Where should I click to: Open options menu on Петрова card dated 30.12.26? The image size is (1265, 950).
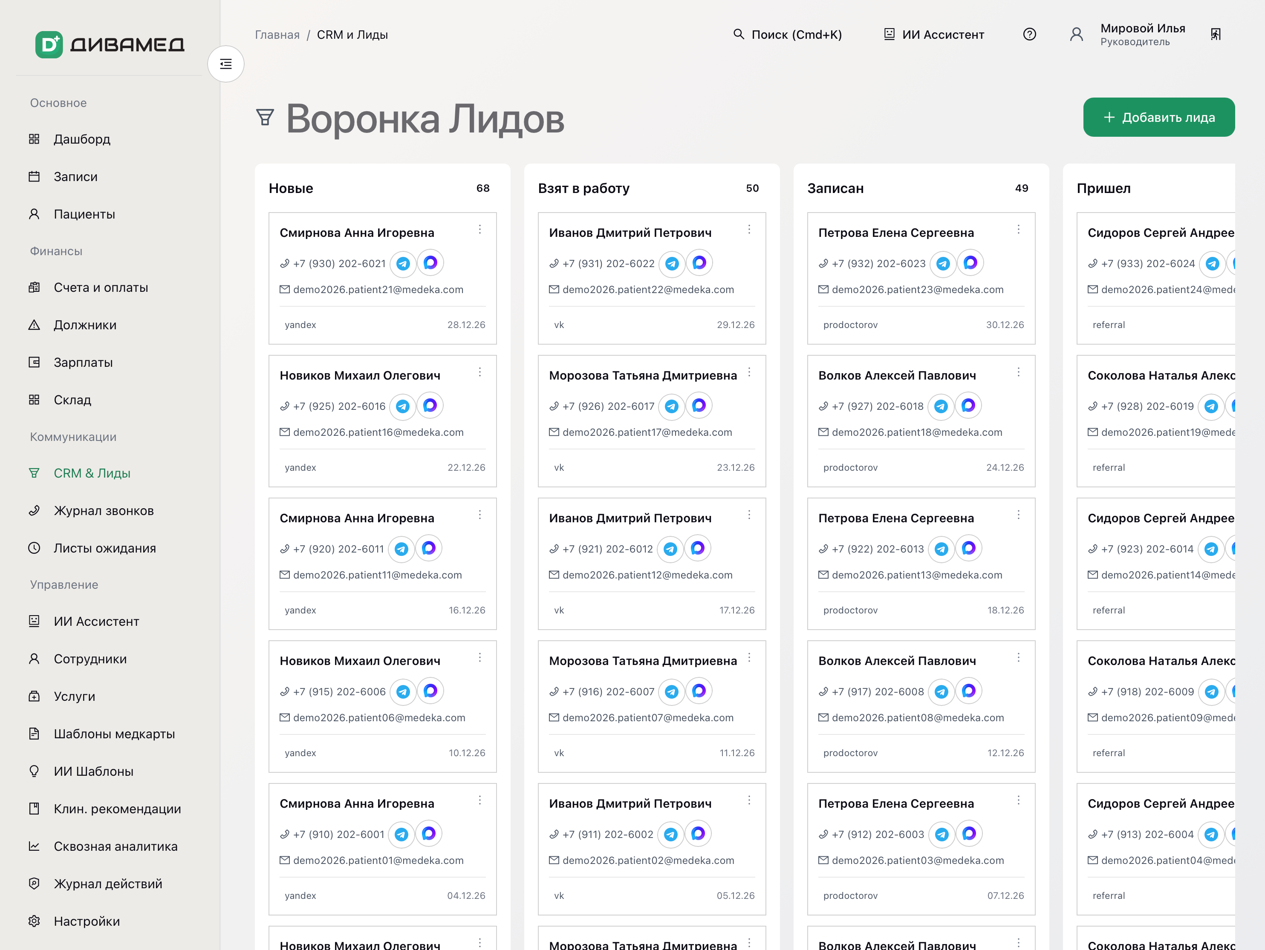pyautogui.click(x=1019, y=230)
